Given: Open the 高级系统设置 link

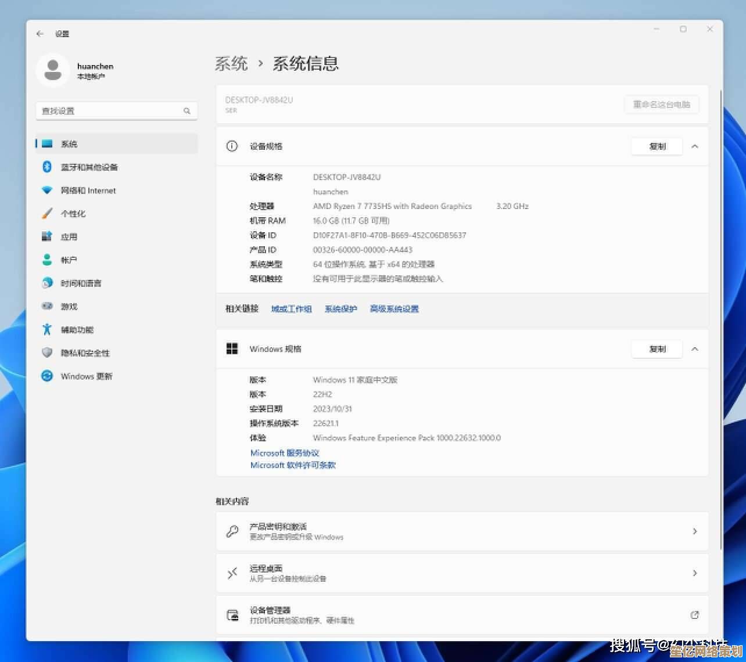Looking at the screenshot, I should click(x=394, y=309).
